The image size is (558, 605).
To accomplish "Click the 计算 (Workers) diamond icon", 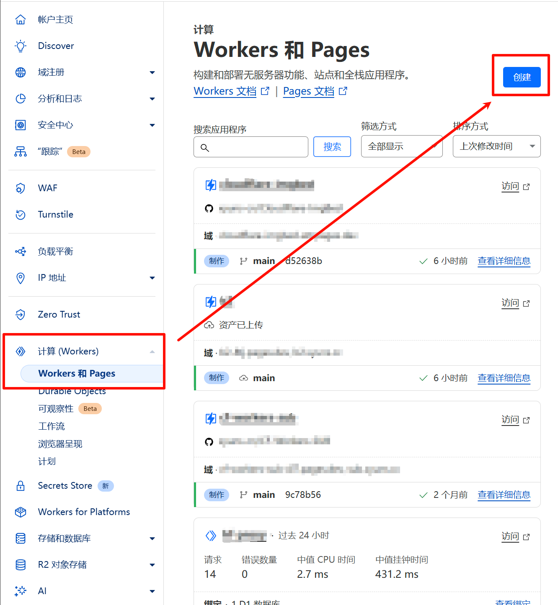I will [20, 351].
